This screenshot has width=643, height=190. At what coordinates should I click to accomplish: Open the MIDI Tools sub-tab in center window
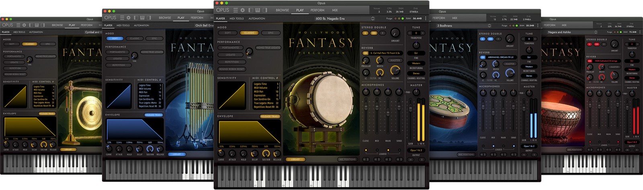[x=237, y=18]
